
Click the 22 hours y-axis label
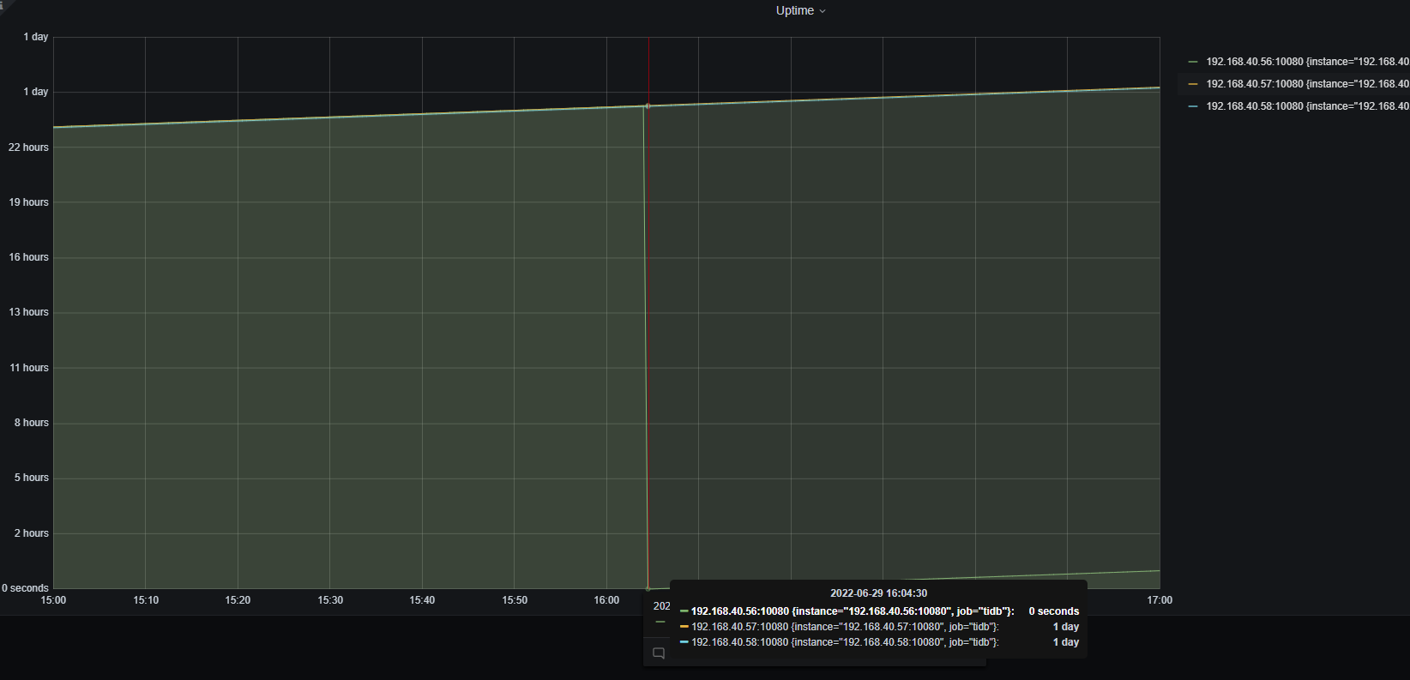[28, 147]
